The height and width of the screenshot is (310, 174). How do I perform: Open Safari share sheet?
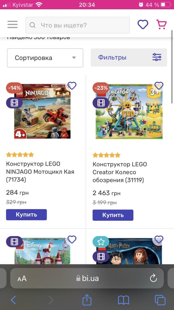pos(87,300)
